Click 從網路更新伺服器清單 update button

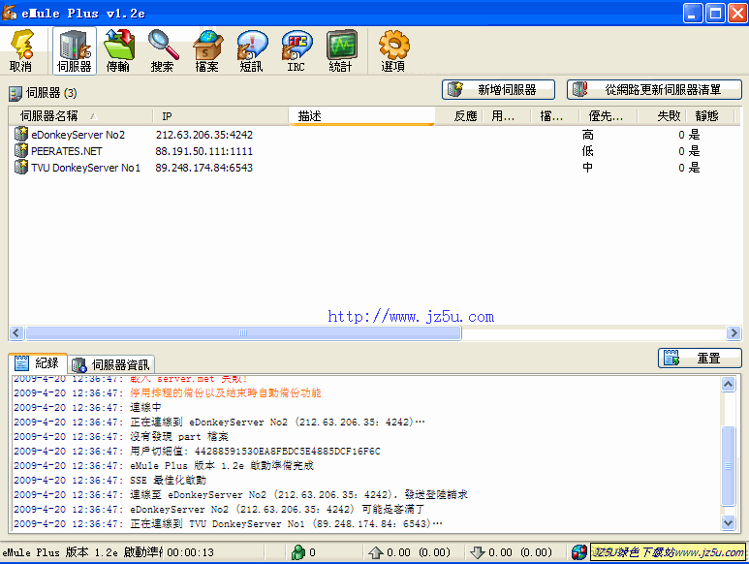(654, 90)
